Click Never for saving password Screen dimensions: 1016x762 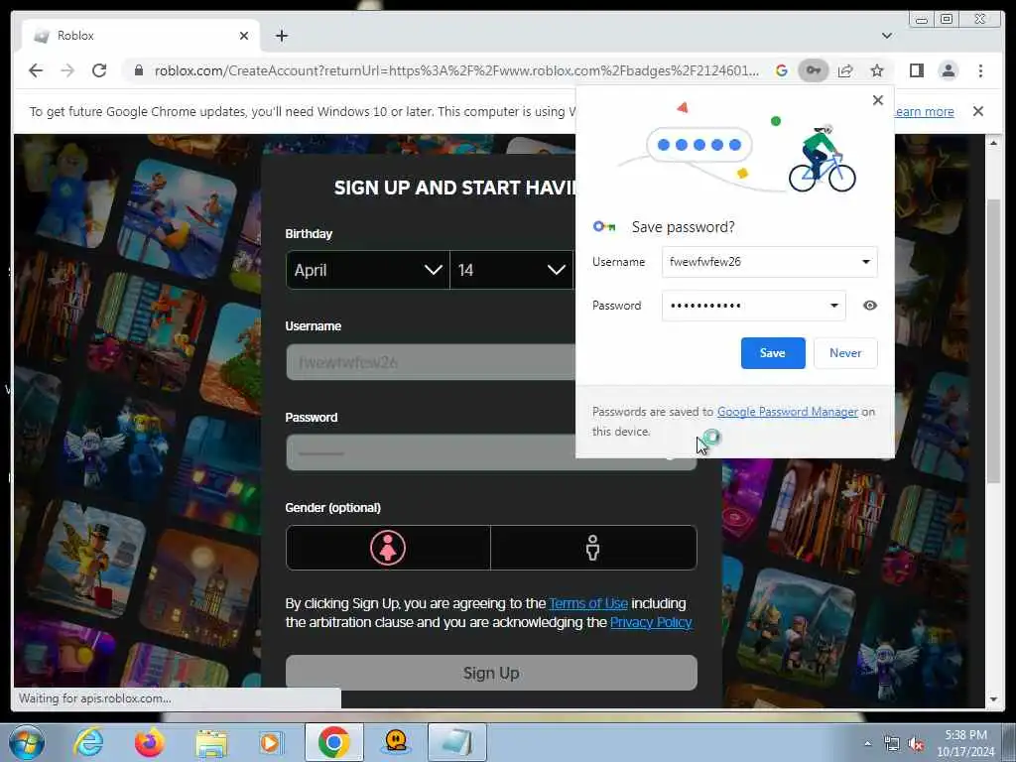pos(845,353)
